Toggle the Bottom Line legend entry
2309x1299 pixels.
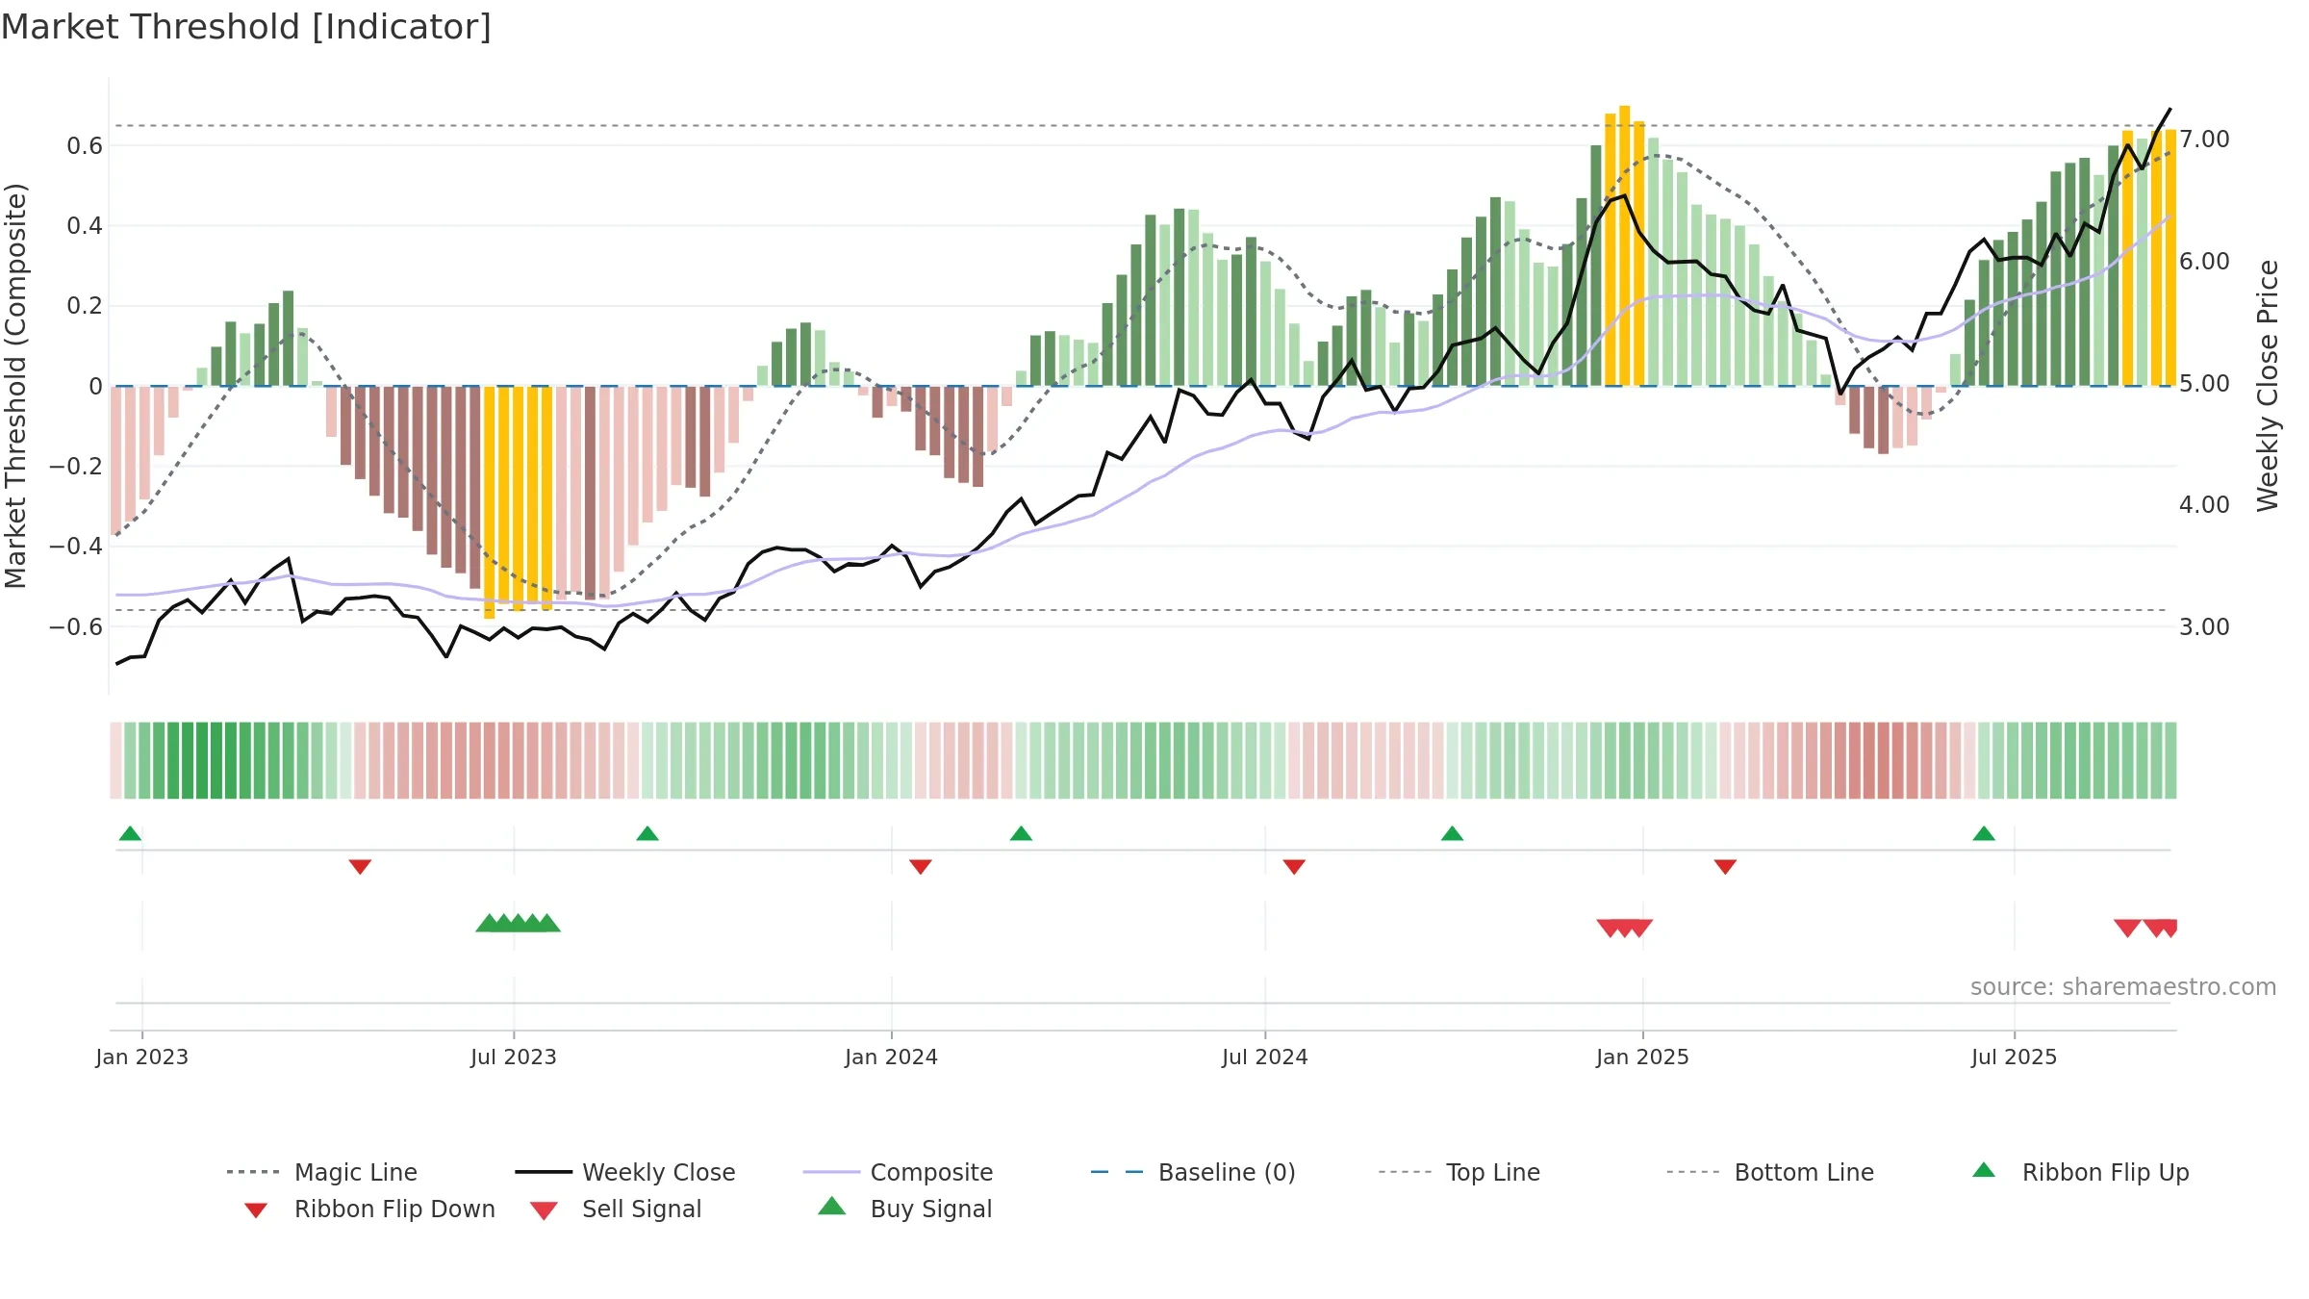(1769, 1172)
